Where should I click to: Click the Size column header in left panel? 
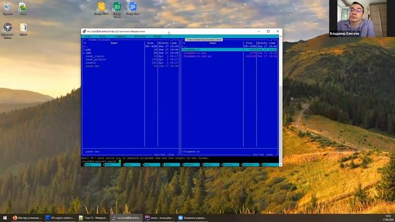[151, 43]
